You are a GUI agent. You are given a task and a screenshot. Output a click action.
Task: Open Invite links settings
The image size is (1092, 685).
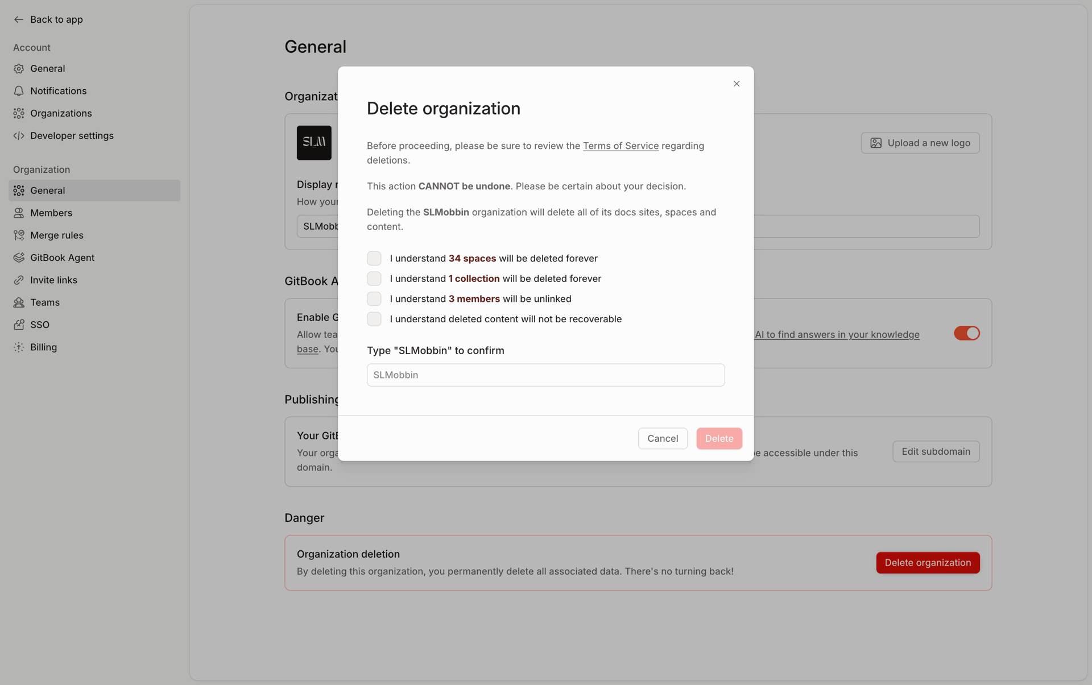[x=94, y=280]
